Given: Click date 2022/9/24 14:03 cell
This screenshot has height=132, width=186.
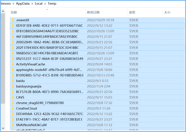Looking at the screenshot, I should [100, 64].
